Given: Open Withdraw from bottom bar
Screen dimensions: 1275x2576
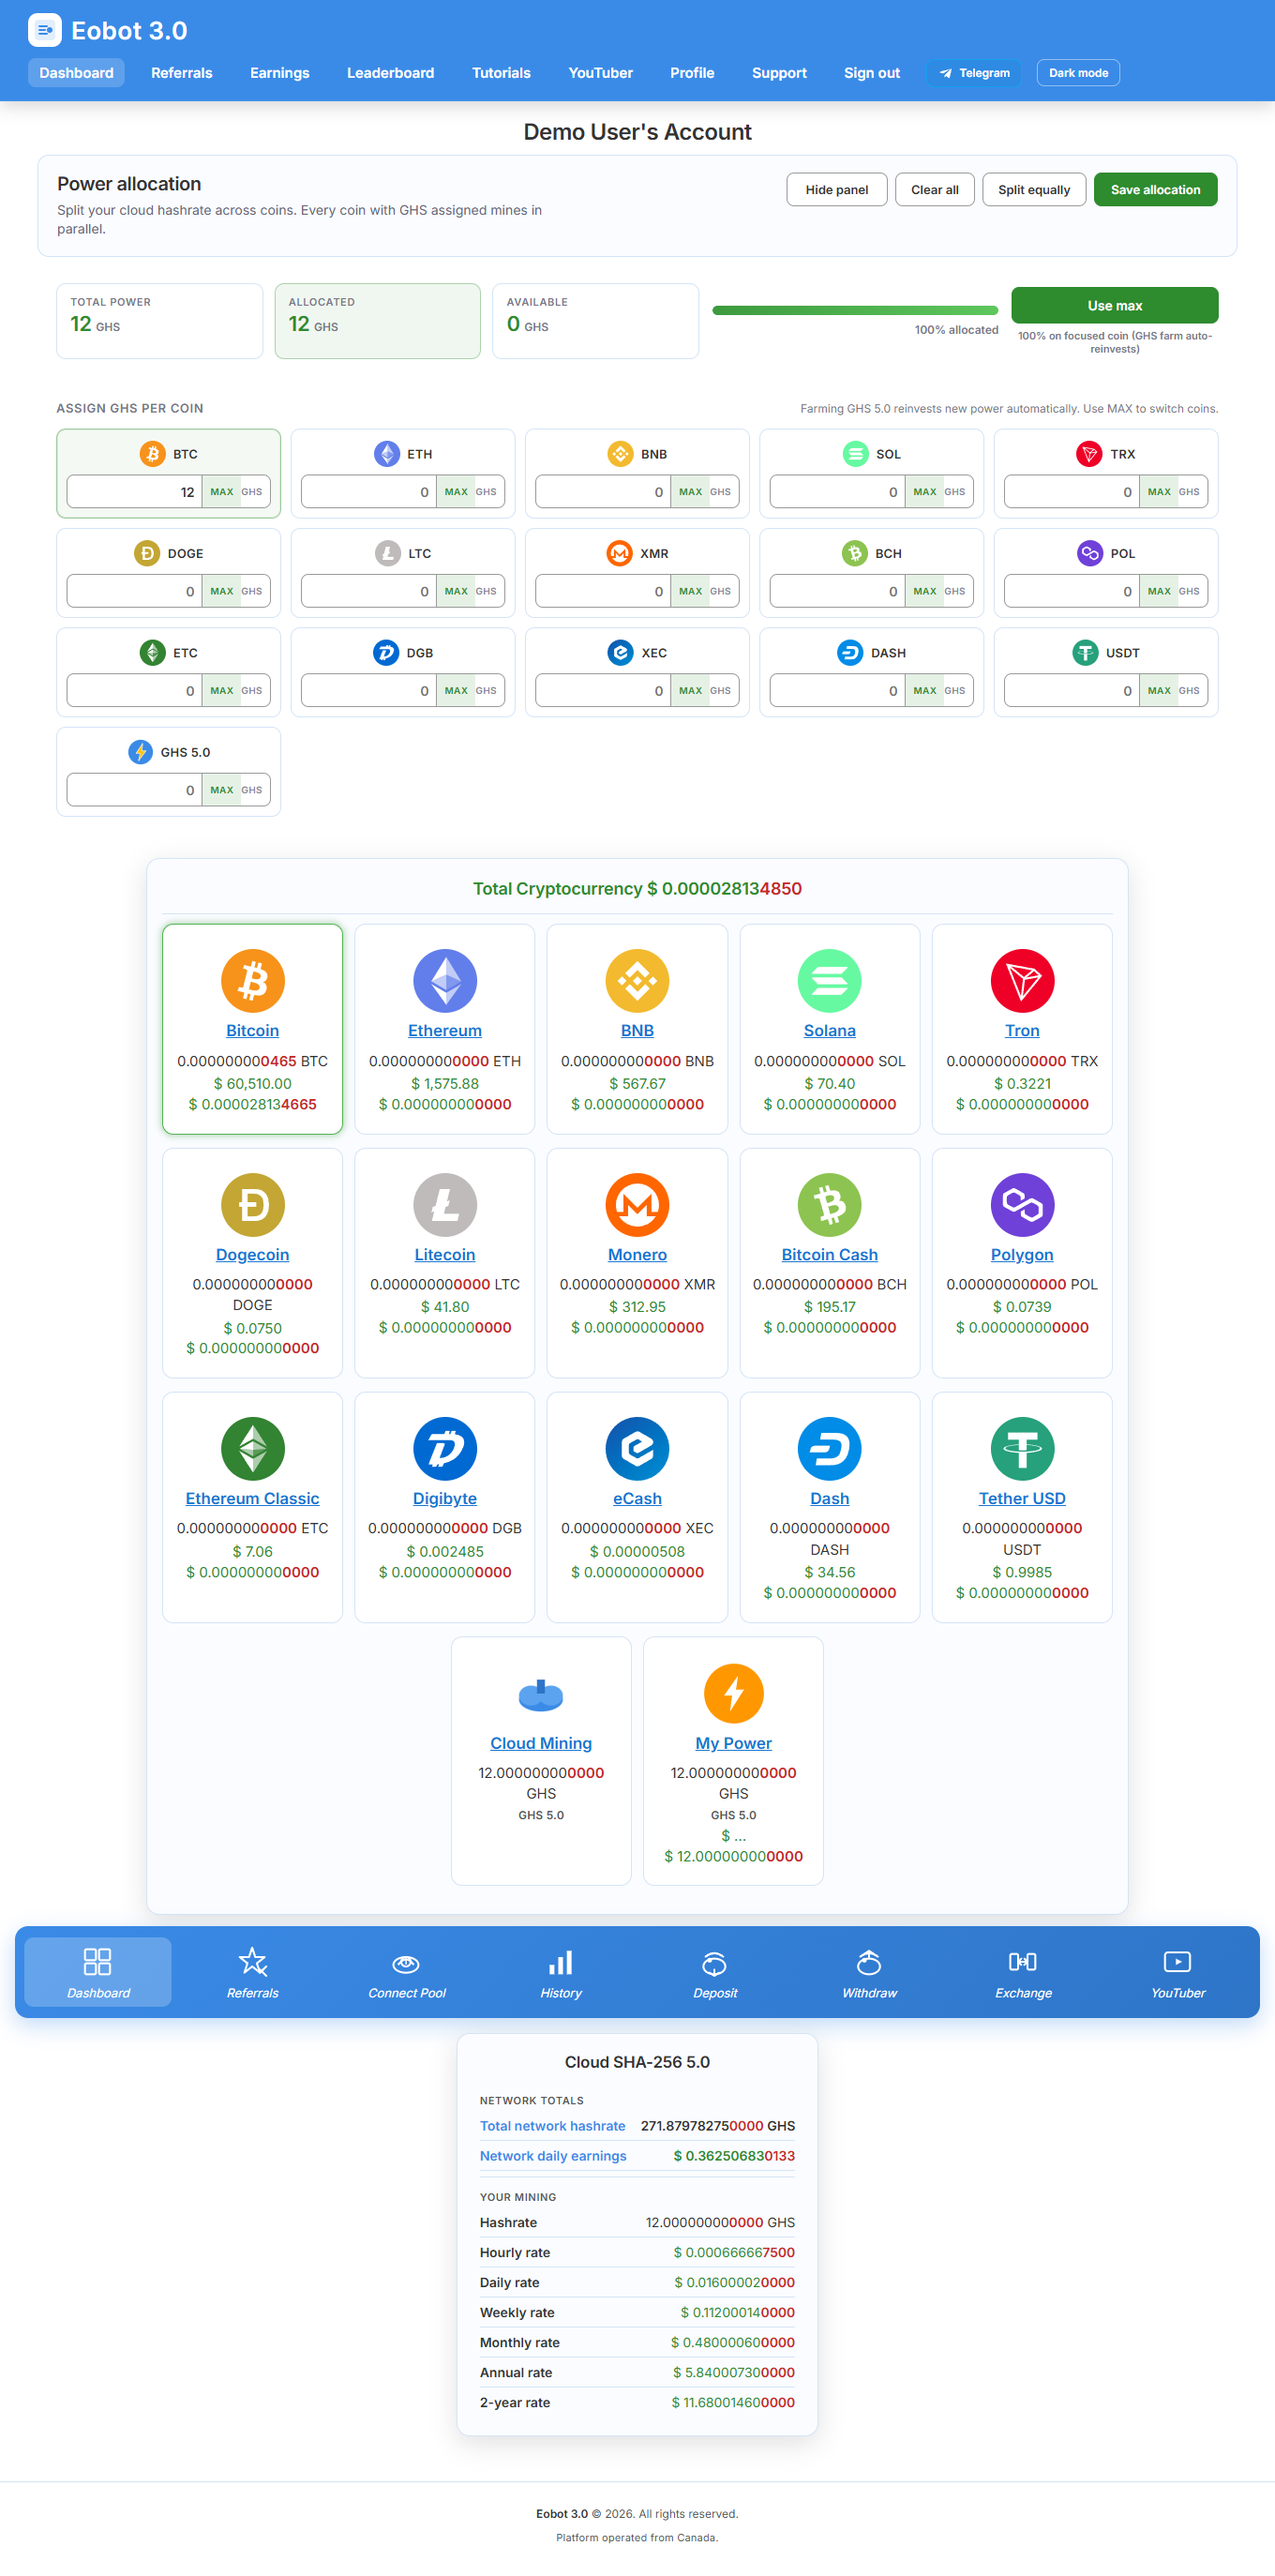Looking at the screenshot, I should pyautogui.click(x=869, y=1972).
